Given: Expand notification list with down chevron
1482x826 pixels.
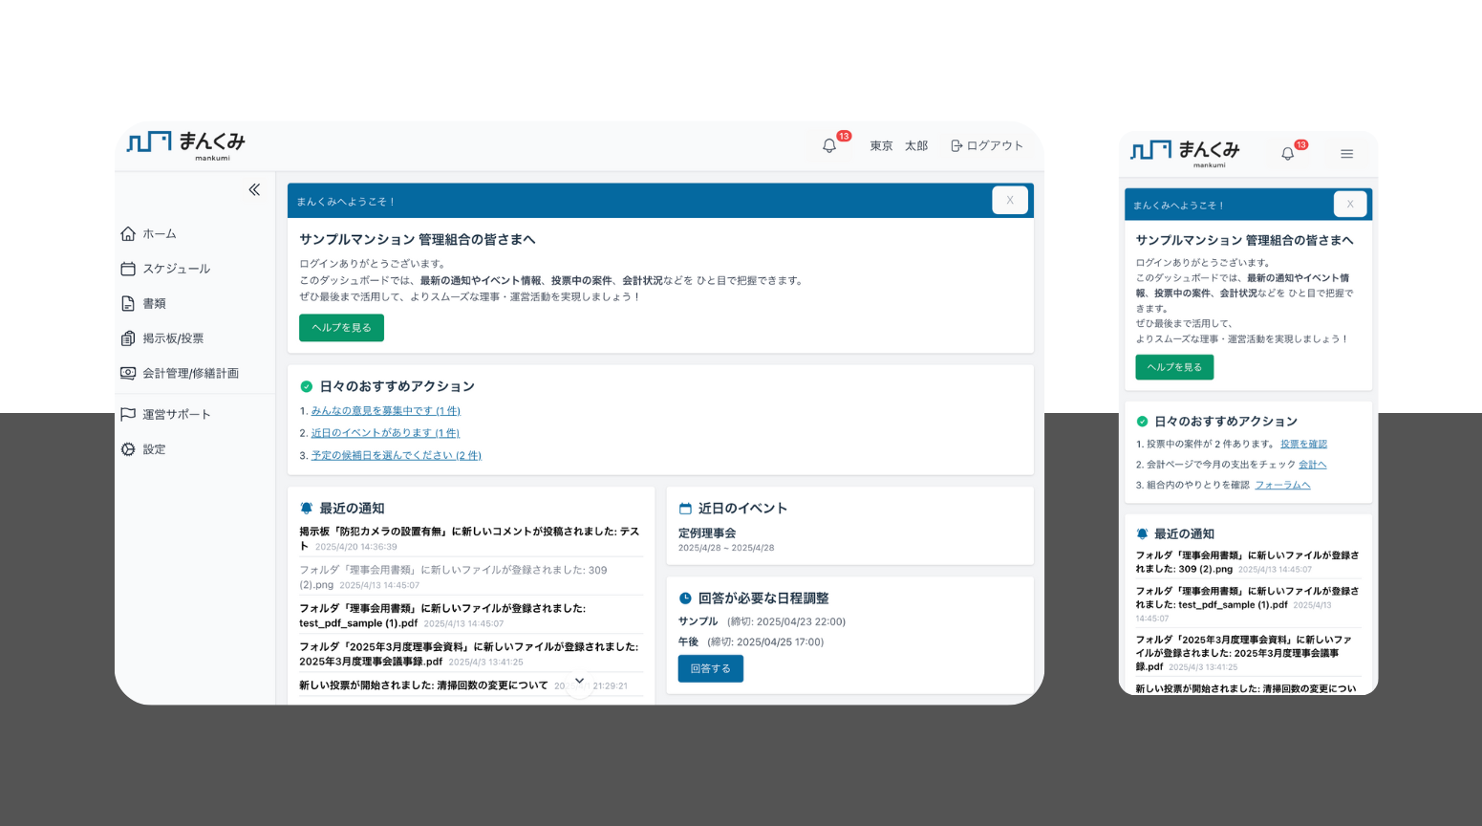Looking at the screenshot, I should tap(579, 682).
